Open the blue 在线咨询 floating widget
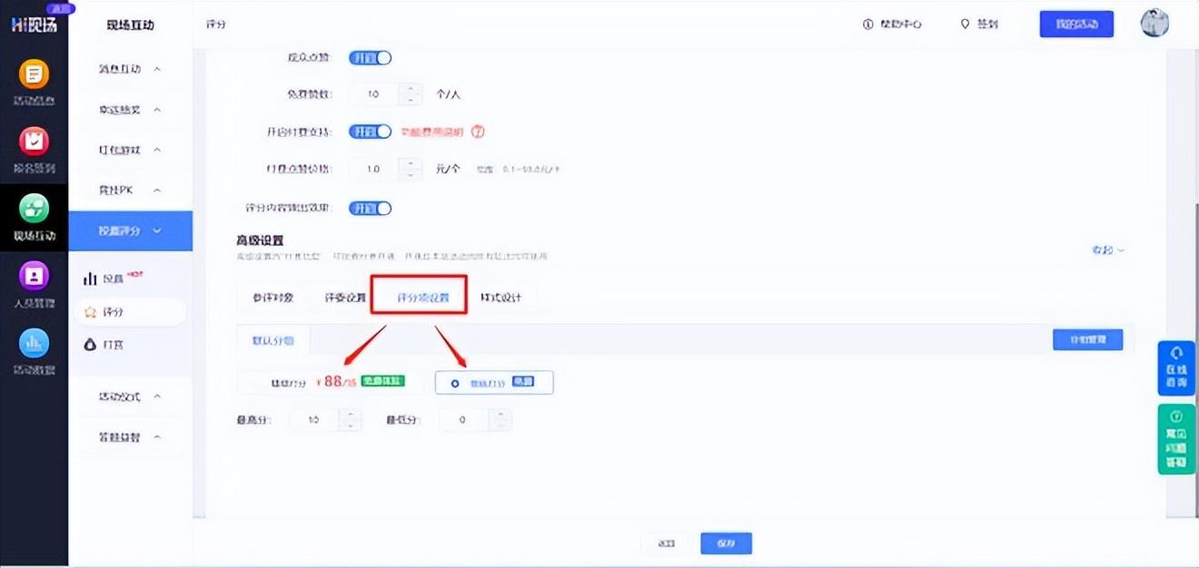Image resolution: width=1199 pixels, height=568 pixels. (1176, 367)
